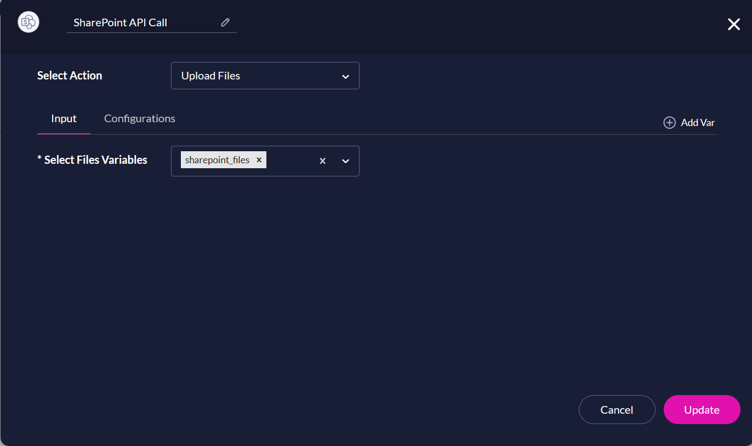The image size is (752, 446).
Task: Select the sharepoint_files tag in the field
Action: click(217, 159)
